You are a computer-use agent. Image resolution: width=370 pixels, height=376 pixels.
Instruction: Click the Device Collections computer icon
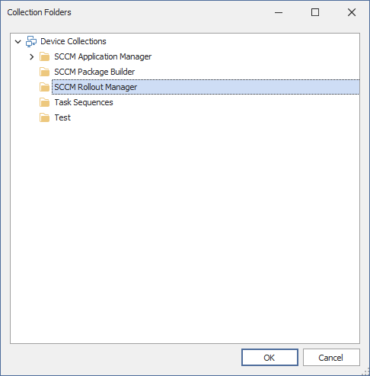point(31,41)
